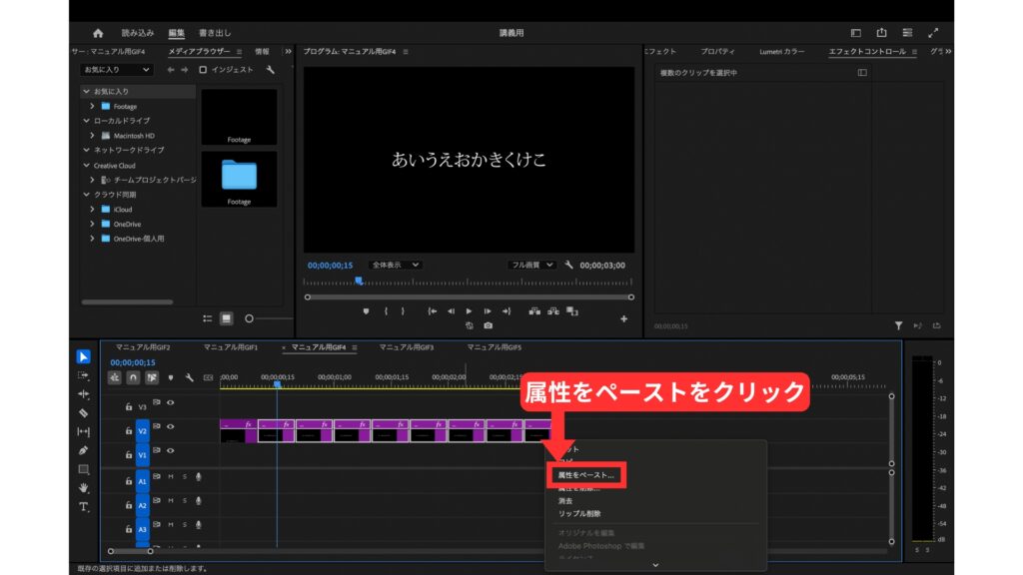1023x575 pixels.
Task: Select the Type tool
Action: click(x=83, y=506)
